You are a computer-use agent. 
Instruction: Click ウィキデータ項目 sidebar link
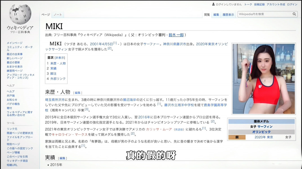click(17, 161)
